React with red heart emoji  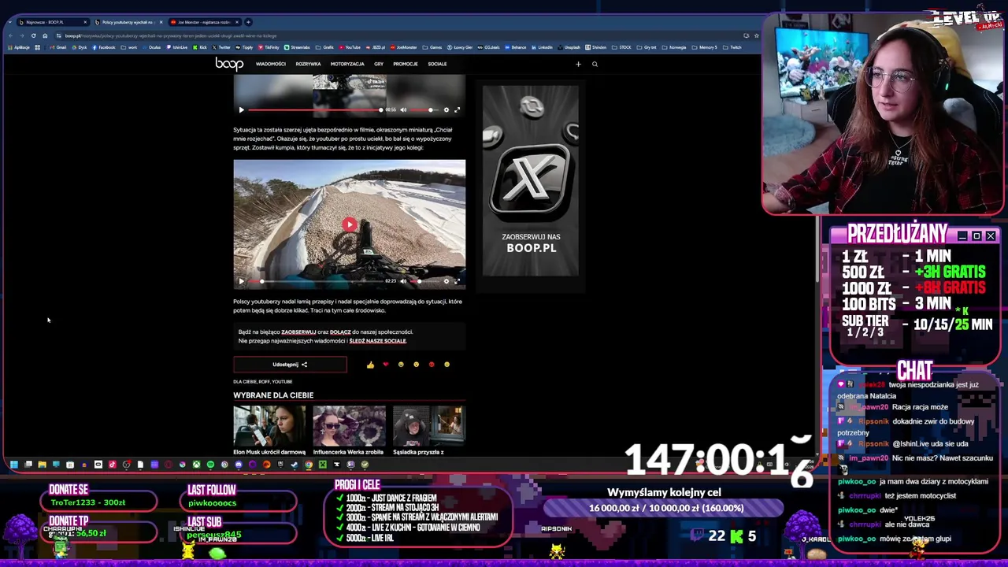385,365
